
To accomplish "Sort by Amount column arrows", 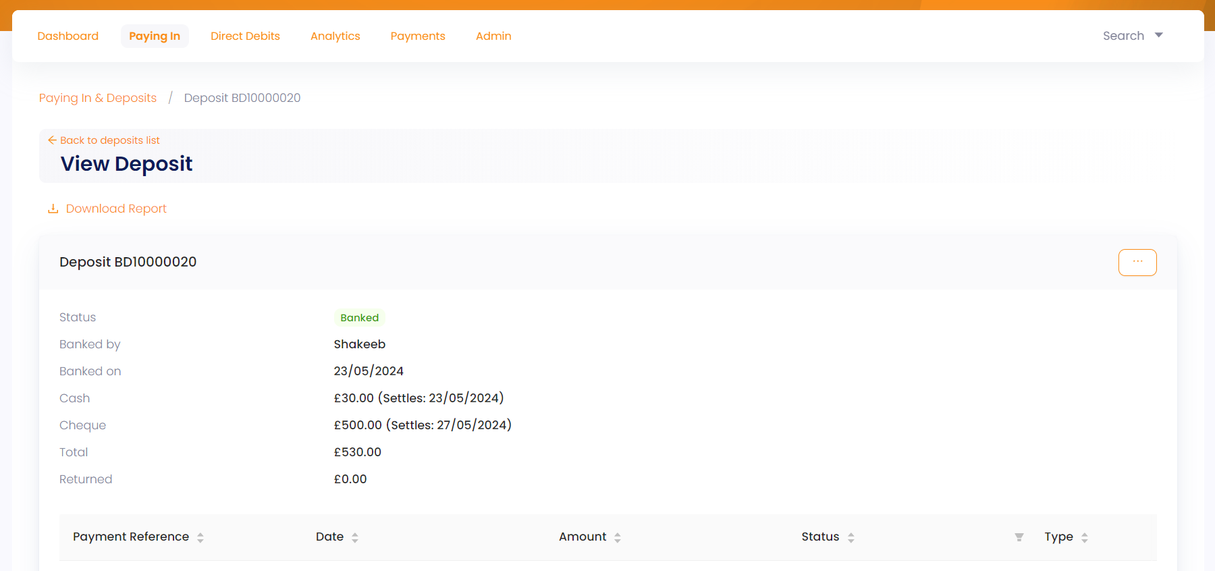I will click(618, 537).
